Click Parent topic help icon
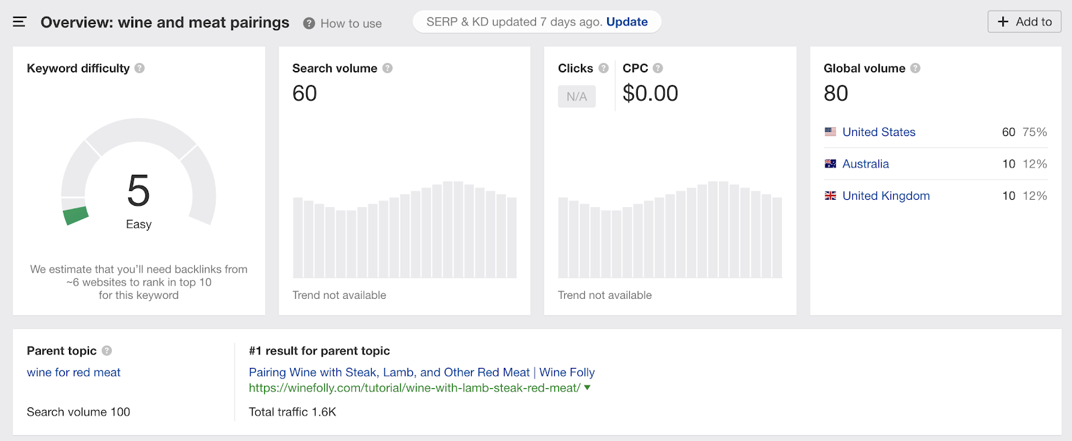 click(107, 351)
